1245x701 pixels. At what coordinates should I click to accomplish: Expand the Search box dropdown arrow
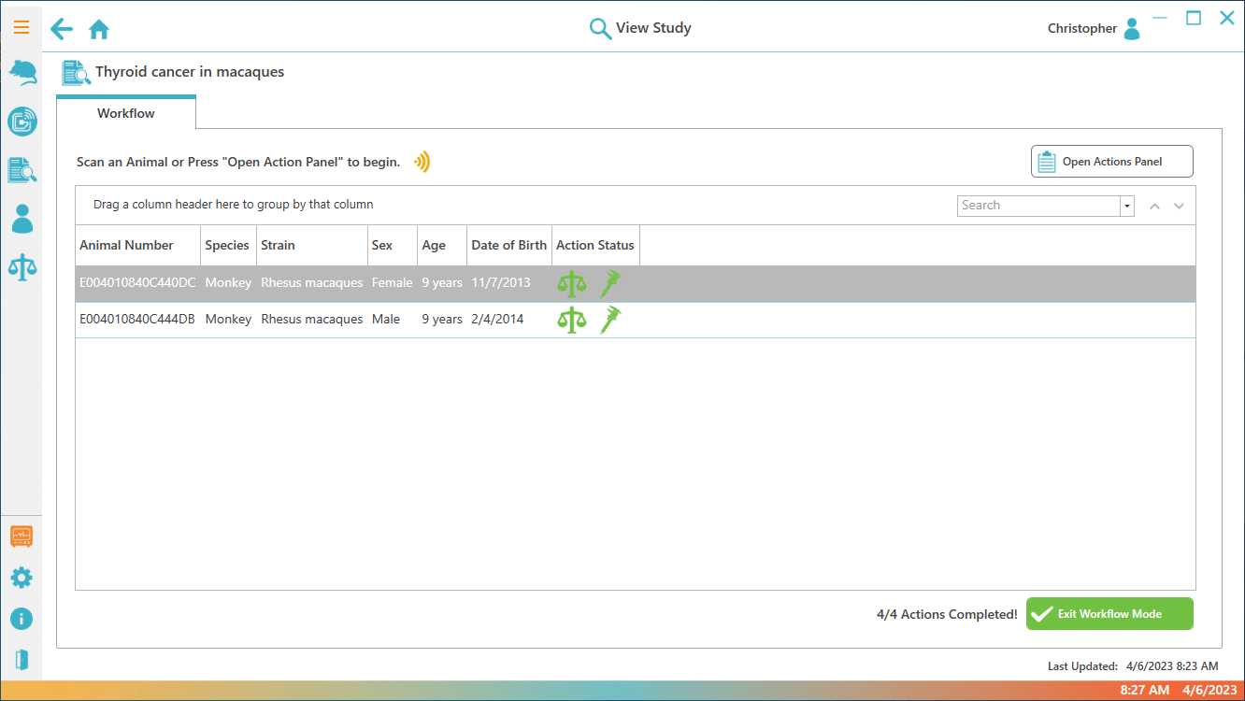pos(1127,206)
